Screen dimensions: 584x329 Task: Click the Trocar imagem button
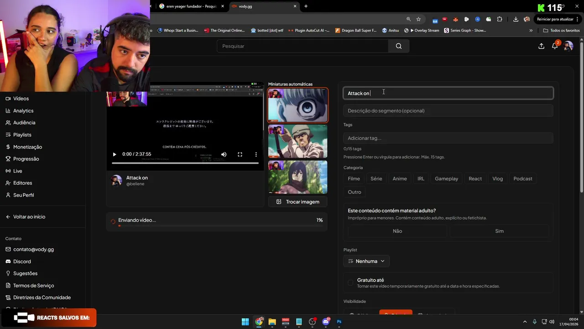click(298, 202)
